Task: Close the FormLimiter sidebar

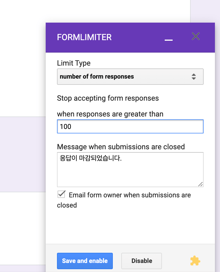Action: pos(195,36)
